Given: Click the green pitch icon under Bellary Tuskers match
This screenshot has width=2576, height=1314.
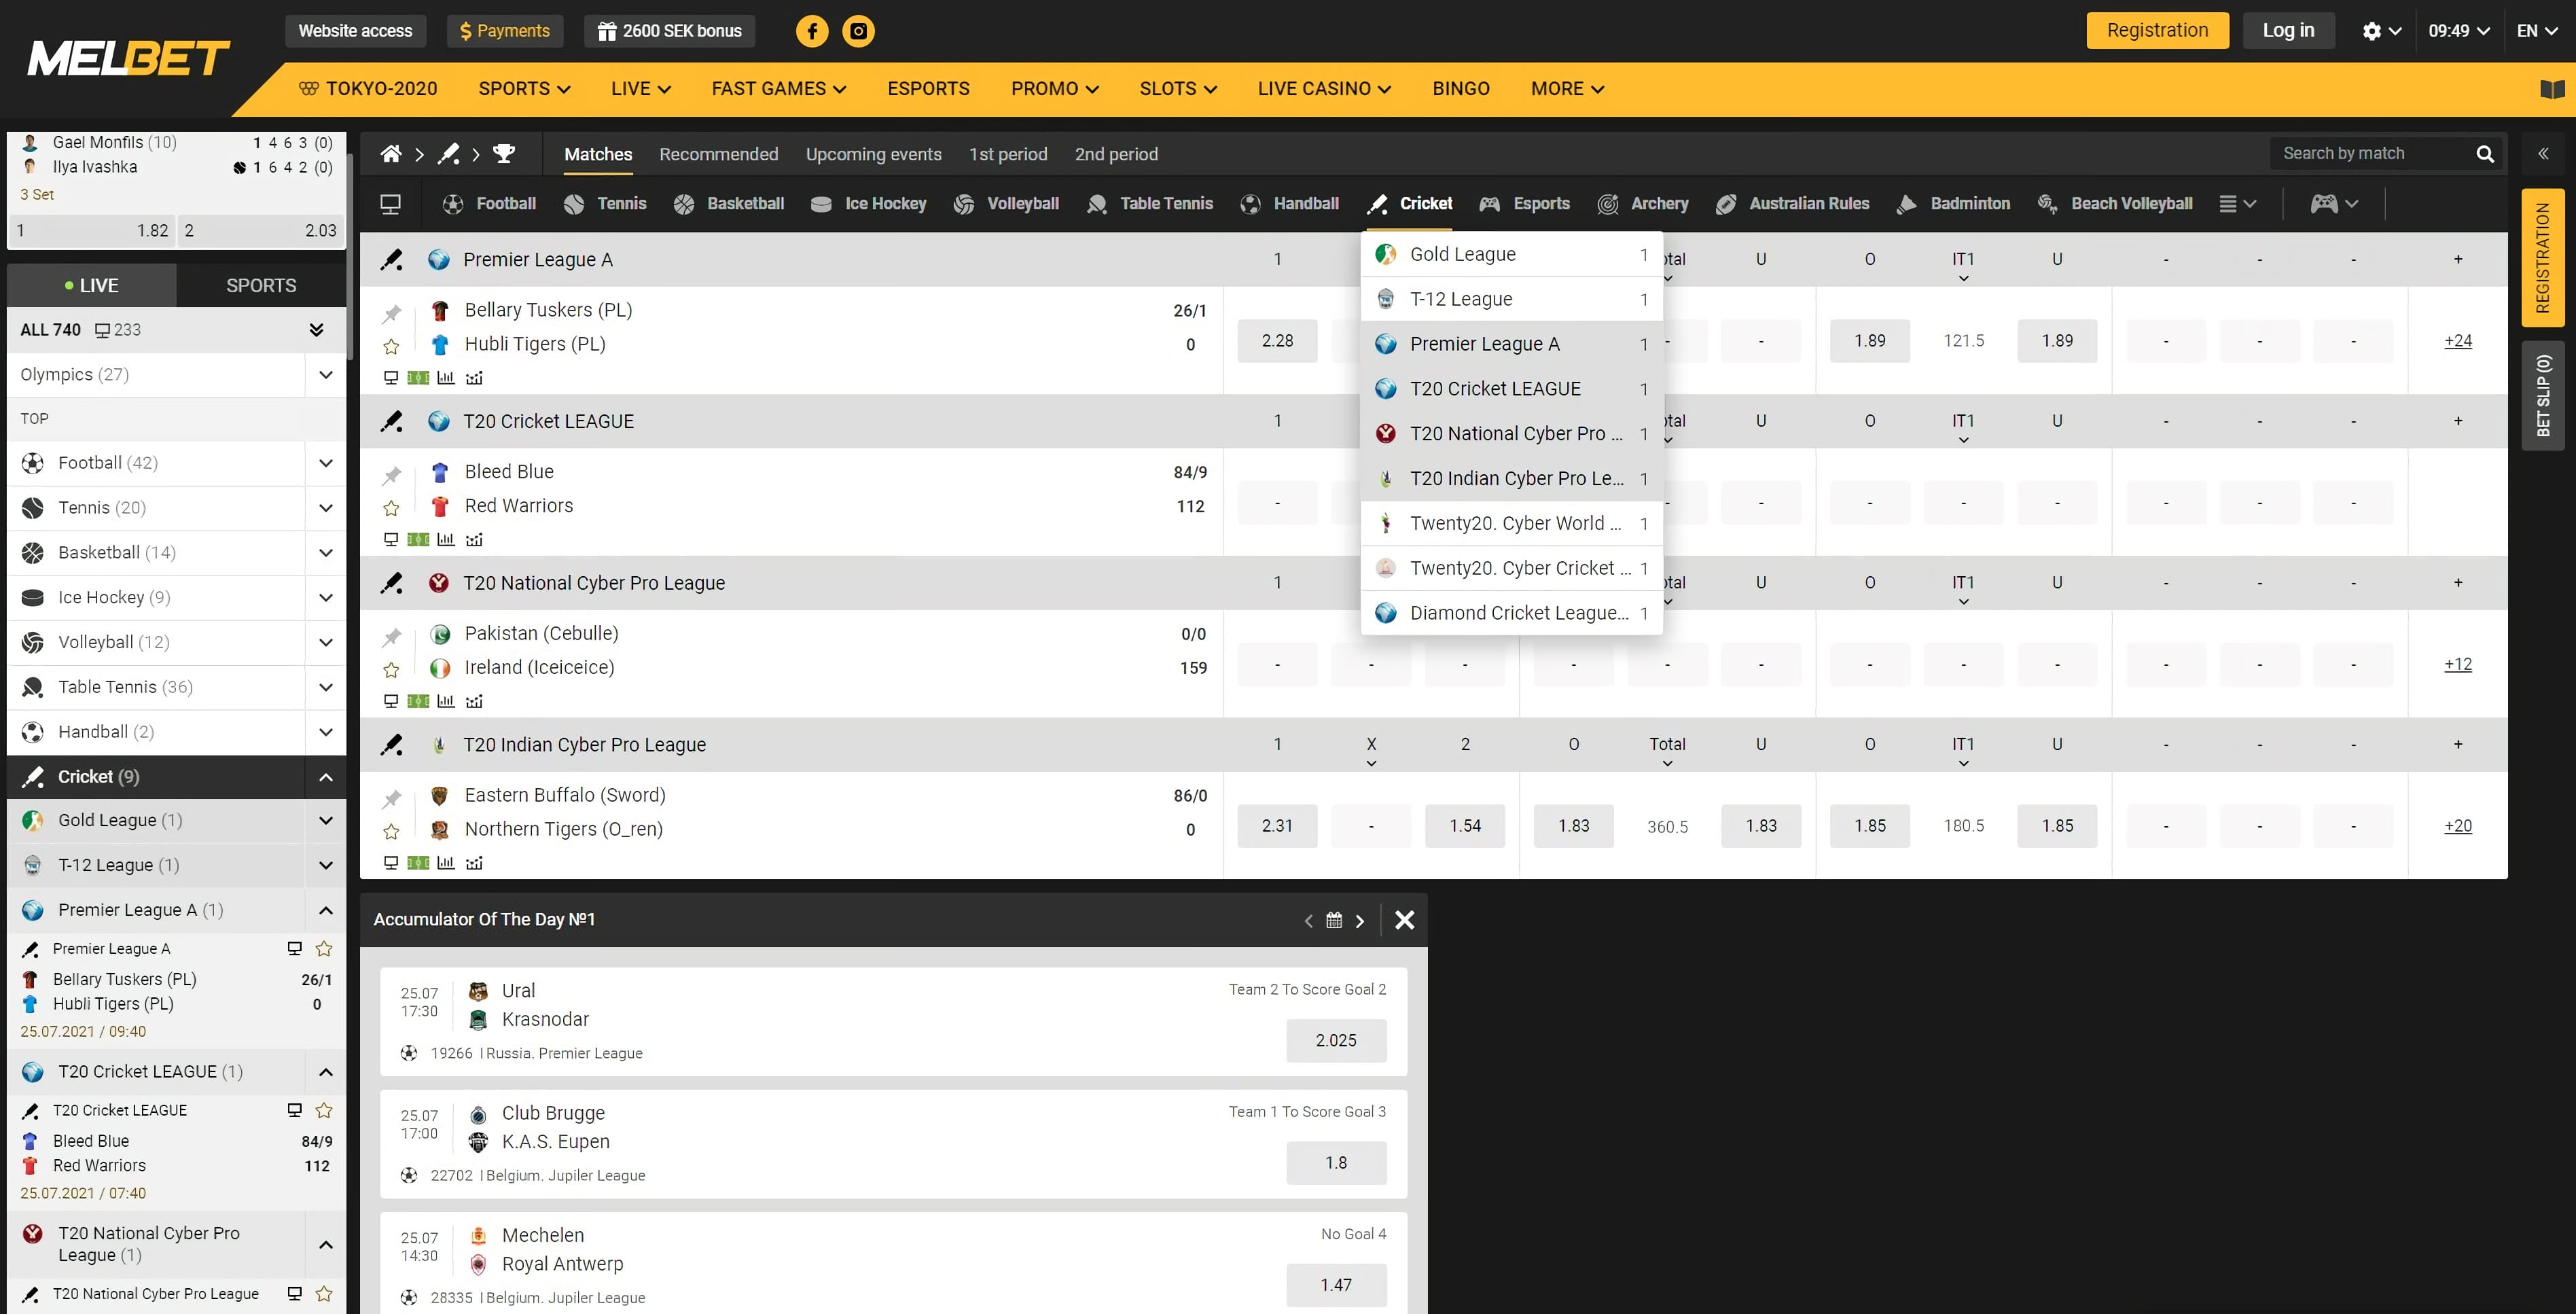Looking at the screenshot, I should 417,377.
